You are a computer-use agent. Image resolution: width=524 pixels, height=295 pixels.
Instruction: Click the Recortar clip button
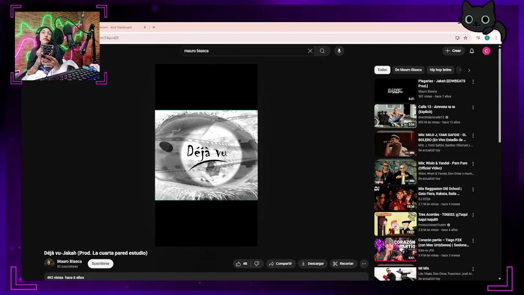coord(343,264)
